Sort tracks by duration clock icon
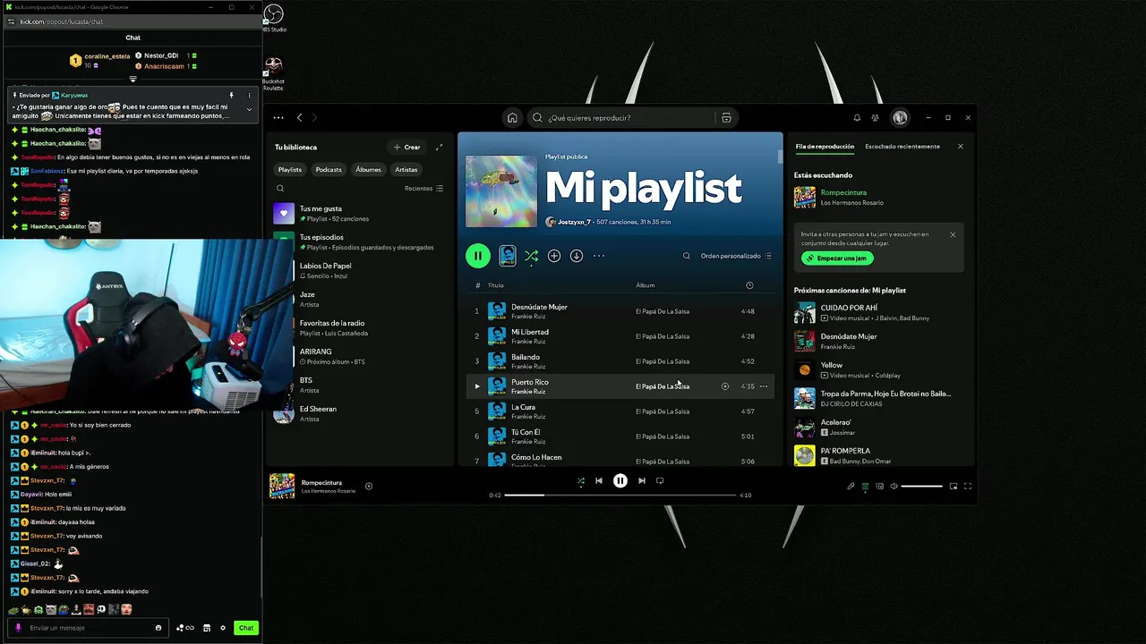Viewport: 1146px width, 644px height. [x=749, y=285]
